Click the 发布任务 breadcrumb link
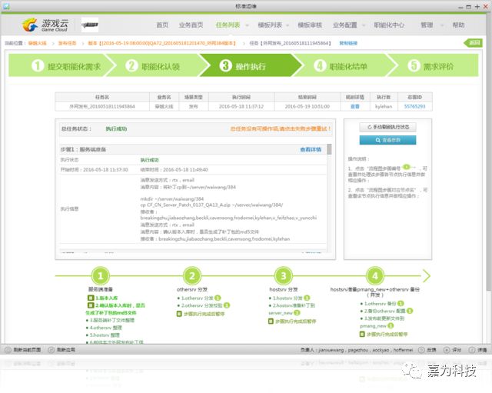Image resolution: width=492 pixels, height=393 pixels. click(67, 43)
